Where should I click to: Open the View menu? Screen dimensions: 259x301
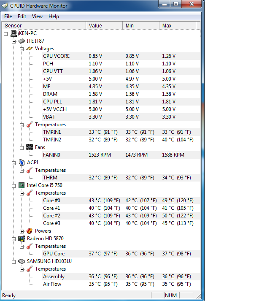pos(37,16)
